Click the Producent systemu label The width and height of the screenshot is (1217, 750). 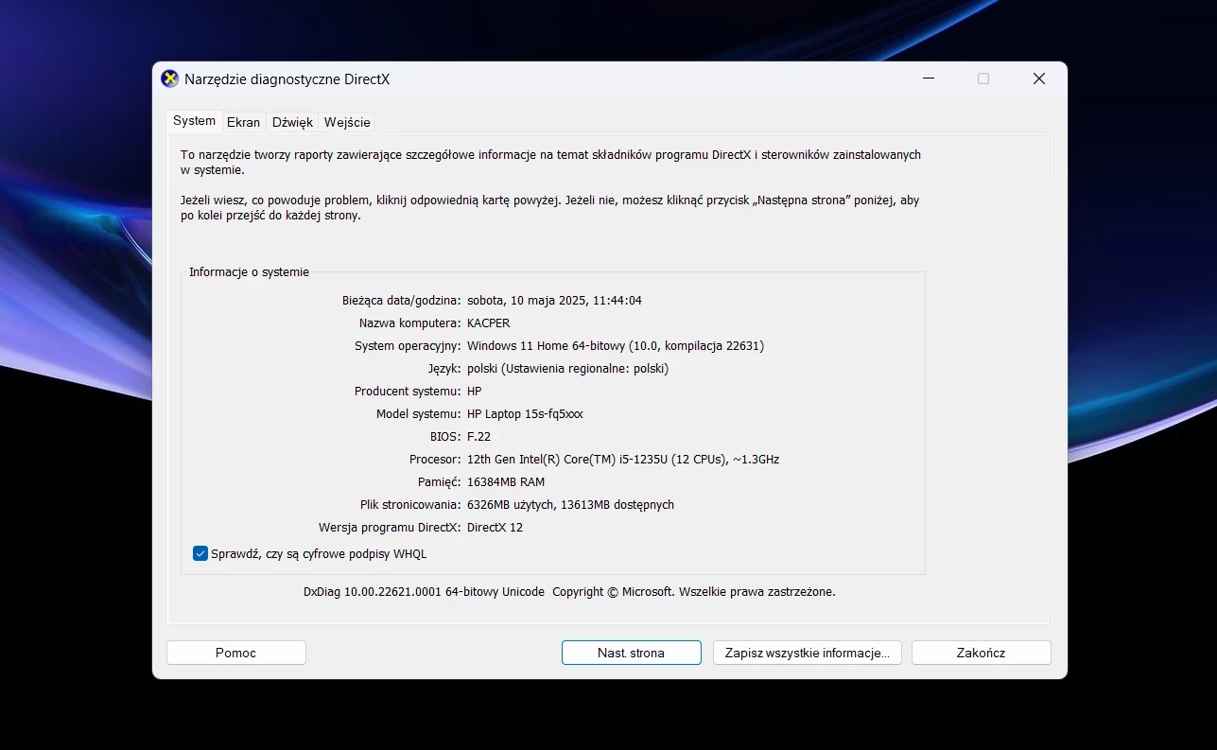tap(408, 391)
